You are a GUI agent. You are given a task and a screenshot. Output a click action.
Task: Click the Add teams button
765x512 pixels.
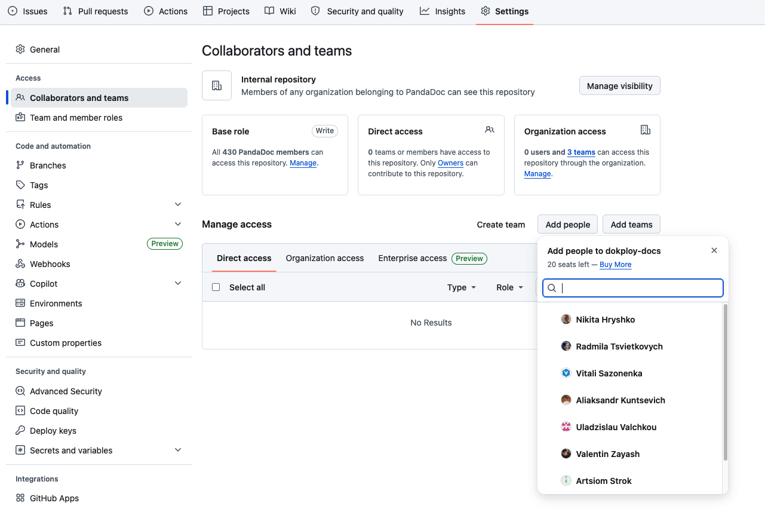(631, 225)
